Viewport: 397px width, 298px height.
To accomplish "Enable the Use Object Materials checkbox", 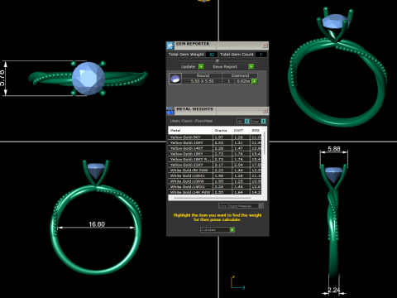I will click(261, 205).
